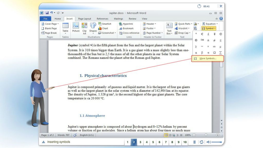
Task: Insert the Copyright symbol
Action: 221,34
